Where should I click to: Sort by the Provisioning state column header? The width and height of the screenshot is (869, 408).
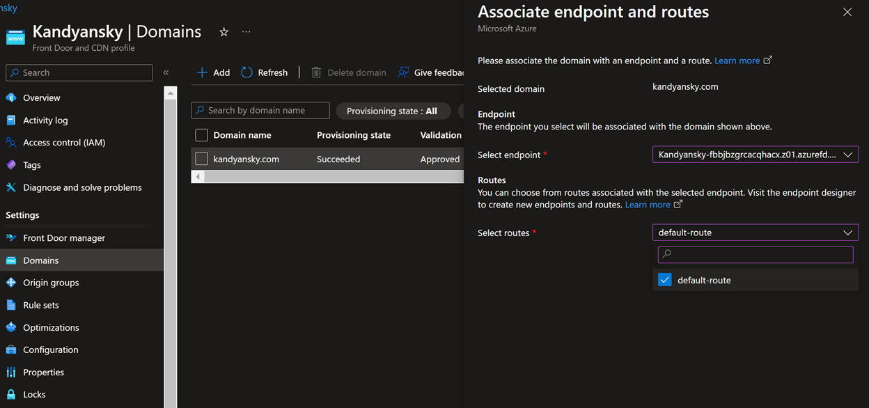click(x=354, y=135)
